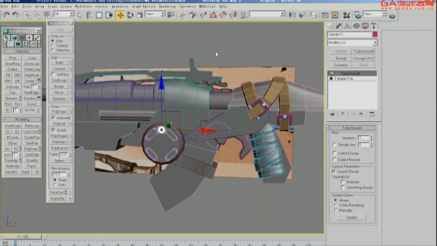437x246 pixels.
Task: Select the When Rendering update radio button
Action: (335, 205)
